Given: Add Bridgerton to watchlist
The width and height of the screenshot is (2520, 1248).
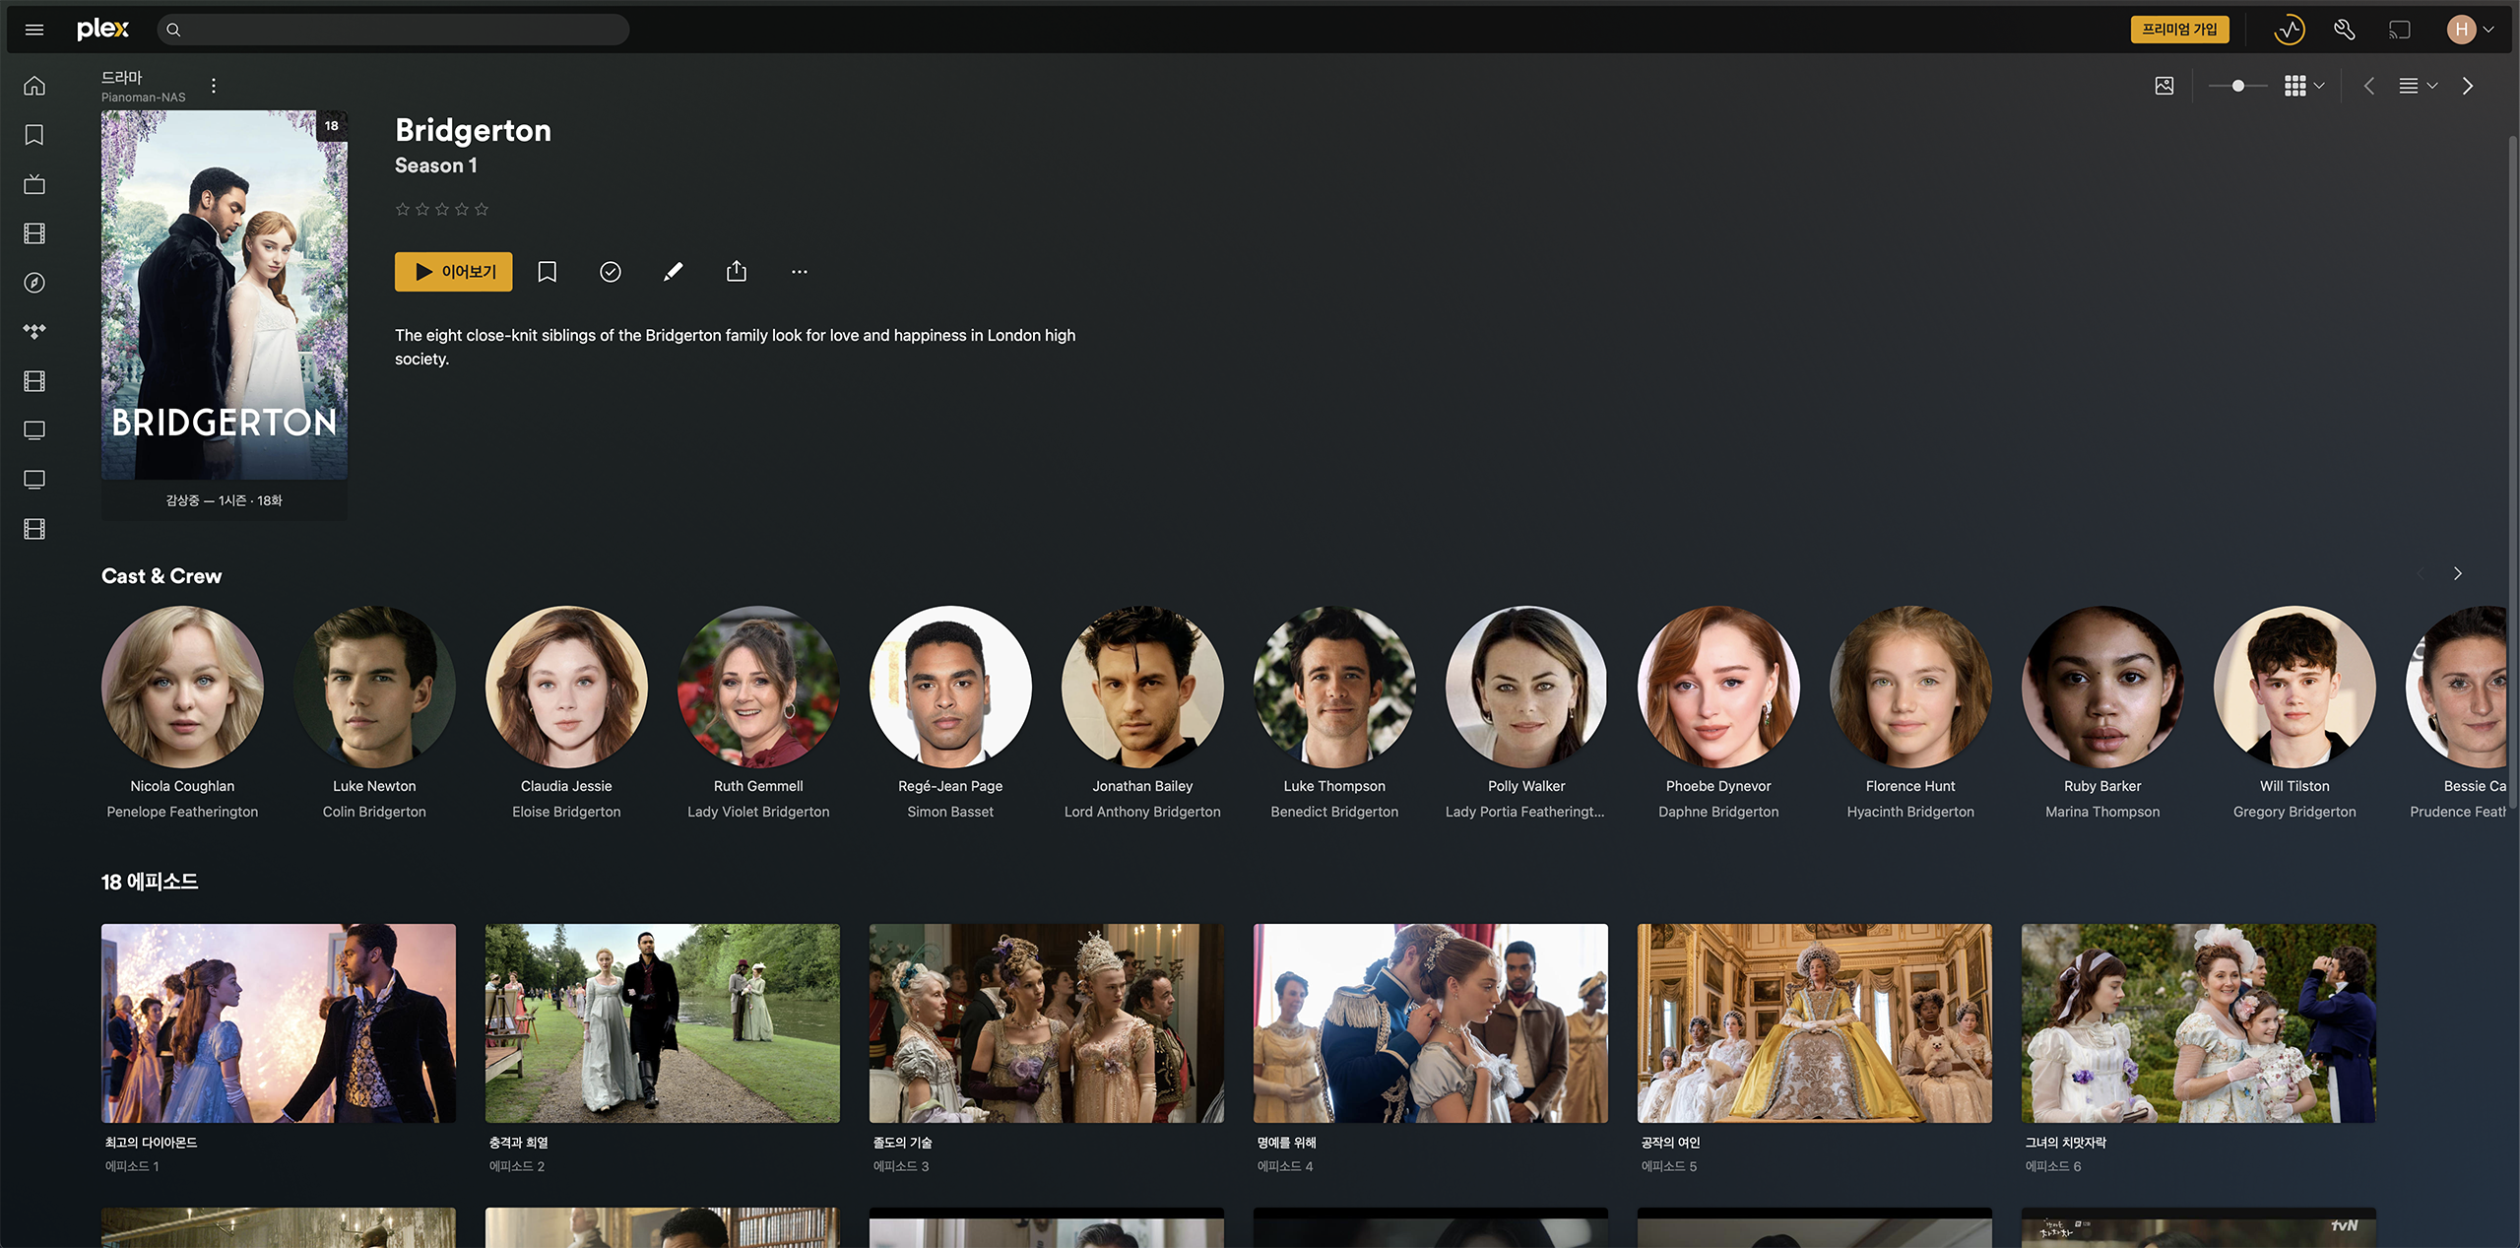Looking at the screenshot, I should 548,272.
